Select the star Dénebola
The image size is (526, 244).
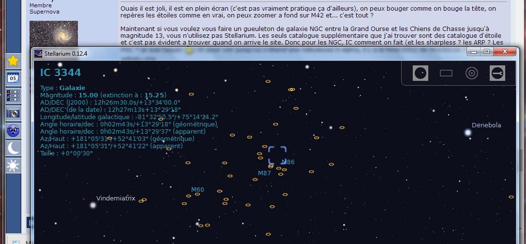467,133
